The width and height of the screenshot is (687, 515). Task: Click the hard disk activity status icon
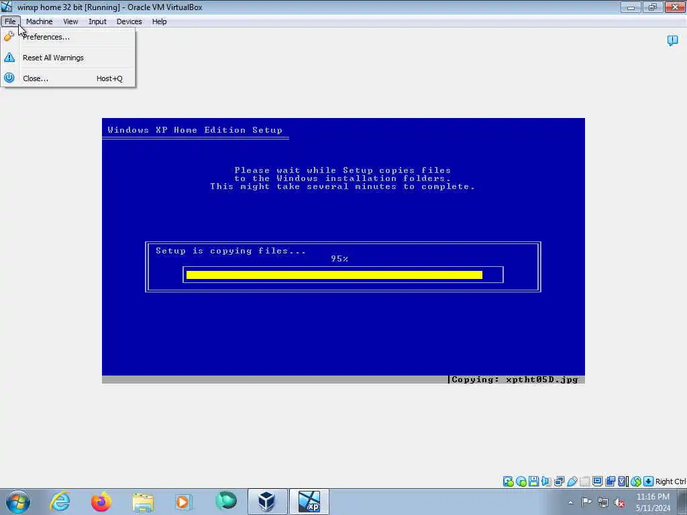pyautogui.click(x=509, y=481)
